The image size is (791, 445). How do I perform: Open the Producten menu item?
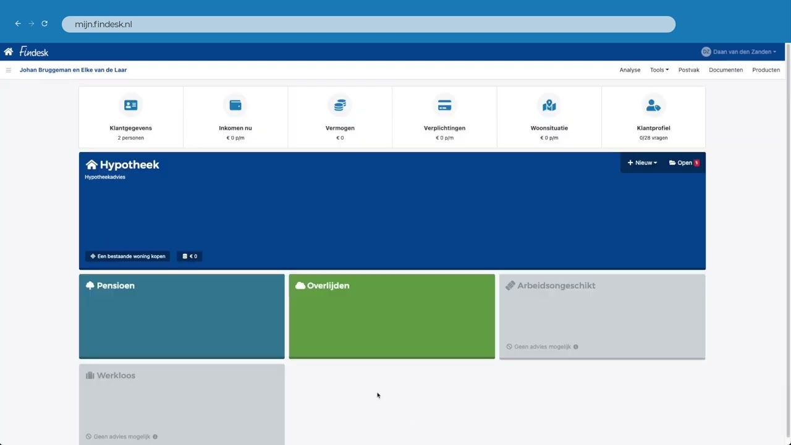point(766,70)
